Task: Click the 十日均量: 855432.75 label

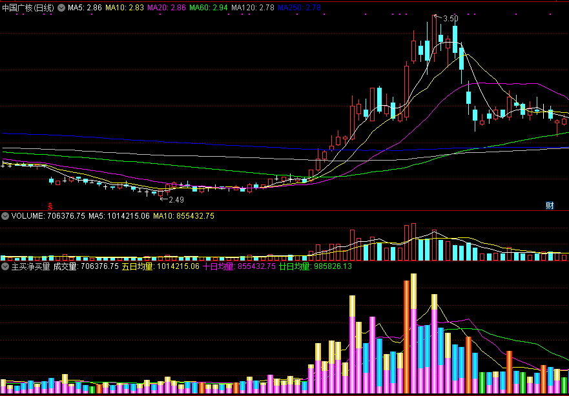Action: coord(239,266)
